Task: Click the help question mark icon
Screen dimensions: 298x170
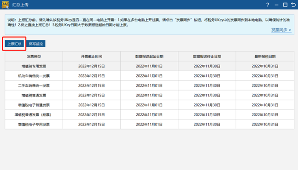Action: pos(268,5)
